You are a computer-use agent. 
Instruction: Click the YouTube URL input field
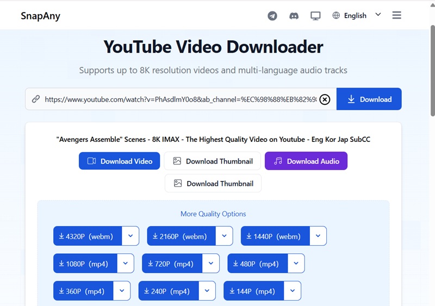pyautogui.click(x=179, y=99)
